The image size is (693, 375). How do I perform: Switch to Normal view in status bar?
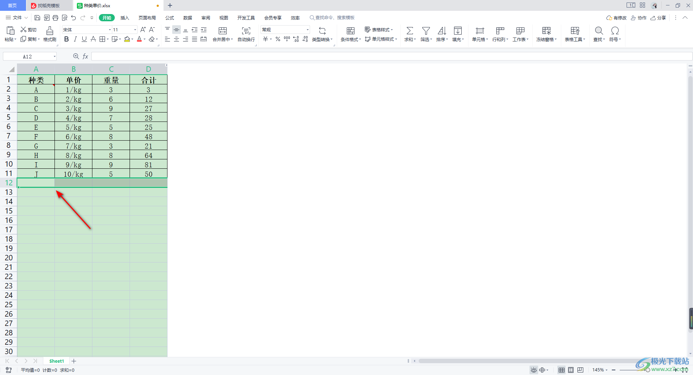tap(562, 370)
